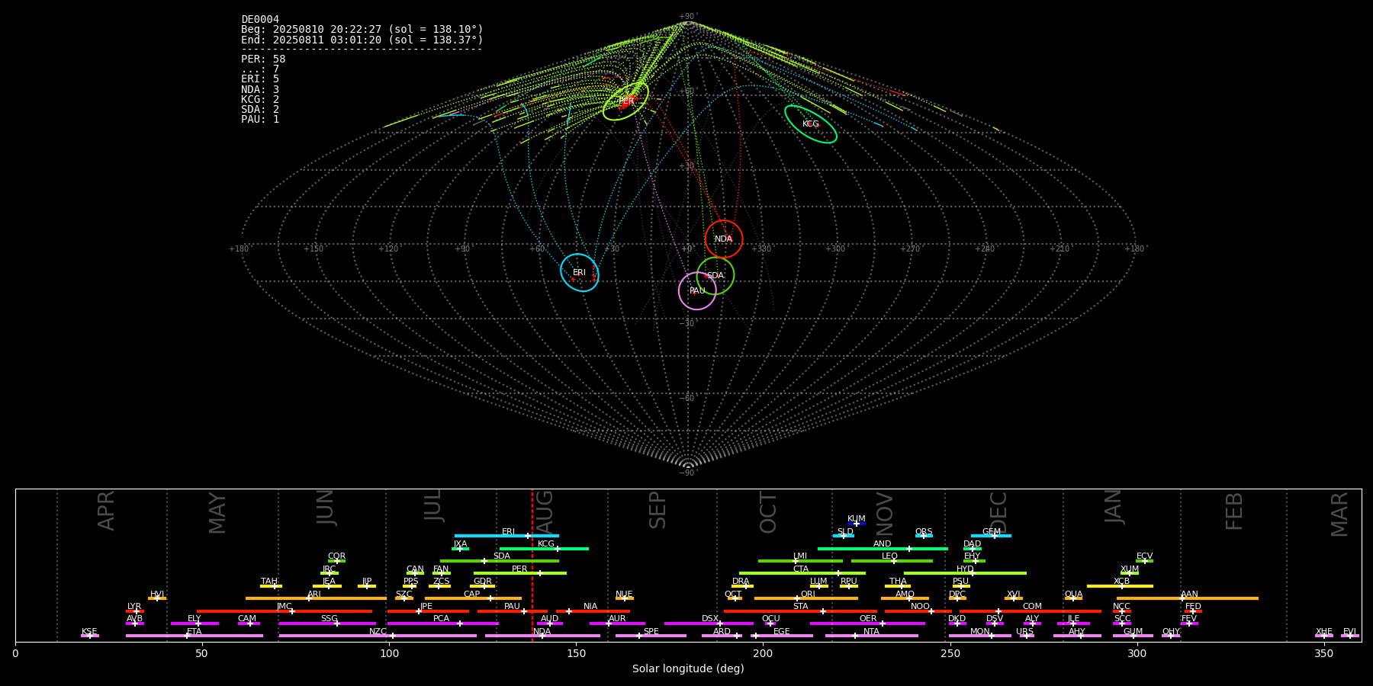1373x686 pixels.
Task: Click the 'NDA: 3' count in the legend
Action: pos(260,89)
